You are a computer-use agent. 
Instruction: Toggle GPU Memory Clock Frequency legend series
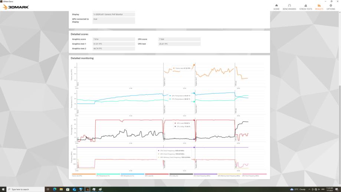(230, 175)
